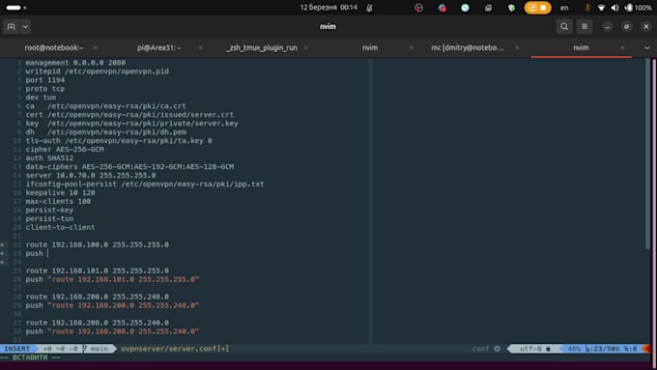Click the 'ifconfig-pool-persist' line
657x370 pixels.
click(145, 184)
